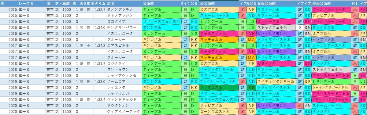Select the cell containing 0

coord(300,27)
